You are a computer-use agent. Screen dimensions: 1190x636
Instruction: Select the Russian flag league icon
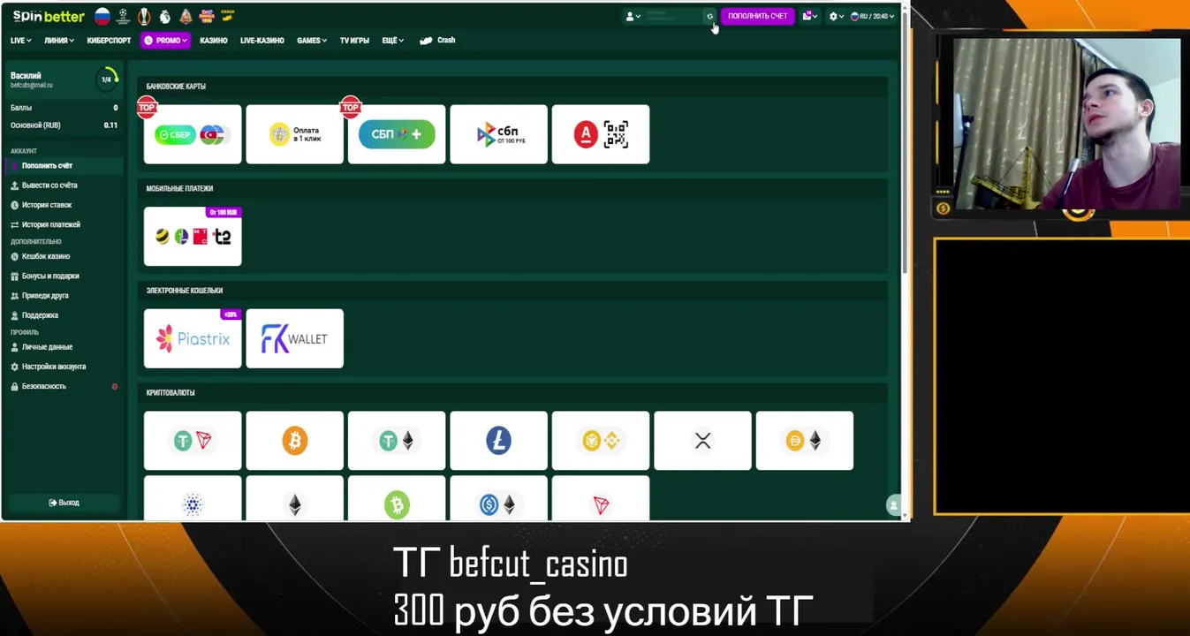102,16
